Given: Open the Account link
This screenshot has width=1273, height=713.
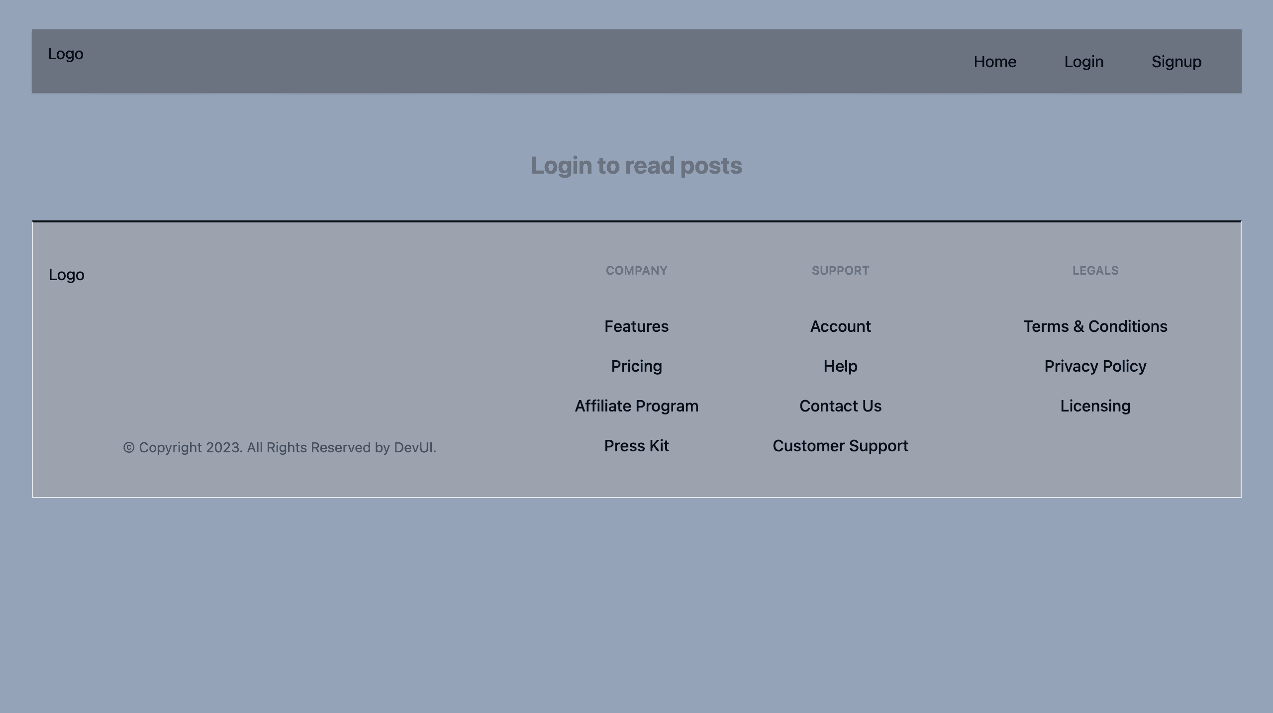Looking at the screenshot, I should coord(840,326).
